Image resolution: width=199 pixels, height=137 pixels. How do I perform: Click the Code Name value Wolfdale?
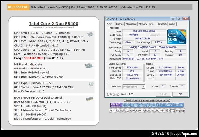pyautogui.click(x=134, y=35)
